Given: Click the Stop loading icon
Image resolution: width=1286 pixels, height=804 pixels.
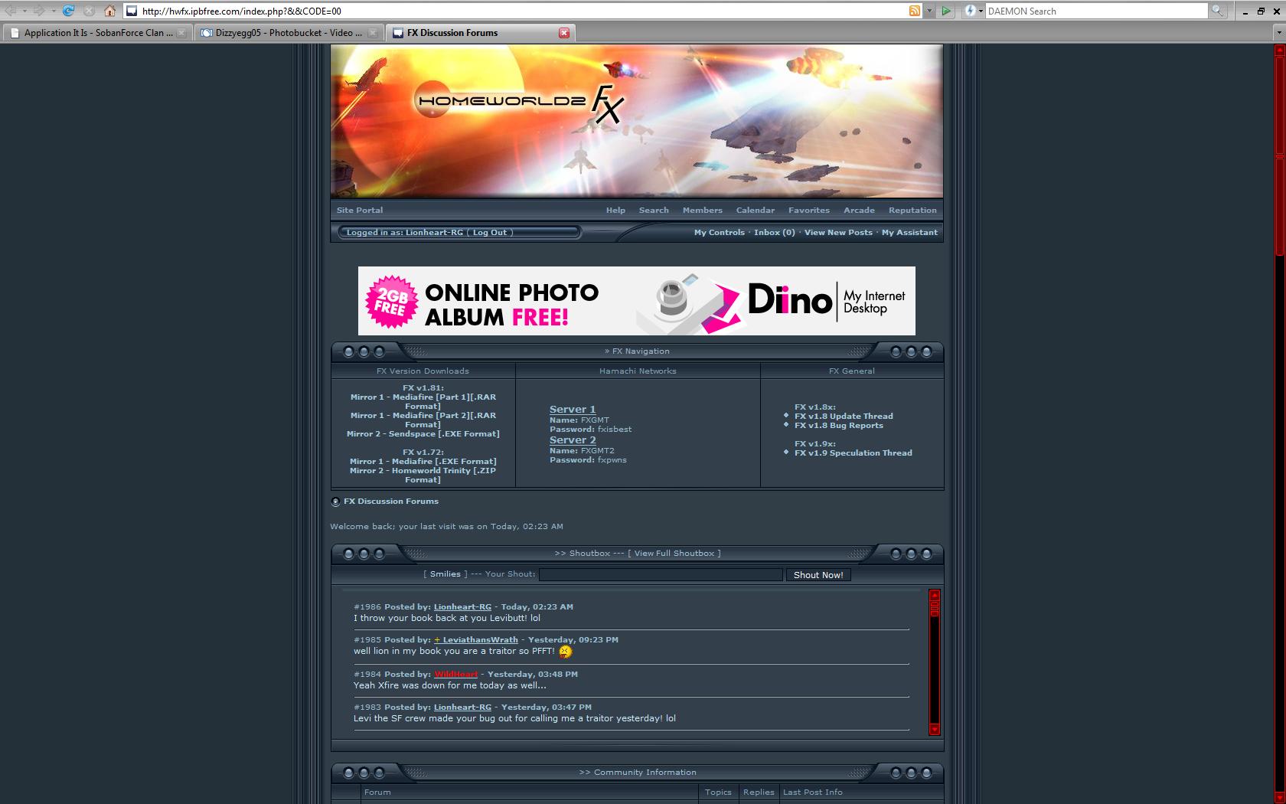Looking at the screenshot, I should click(89, 11).
